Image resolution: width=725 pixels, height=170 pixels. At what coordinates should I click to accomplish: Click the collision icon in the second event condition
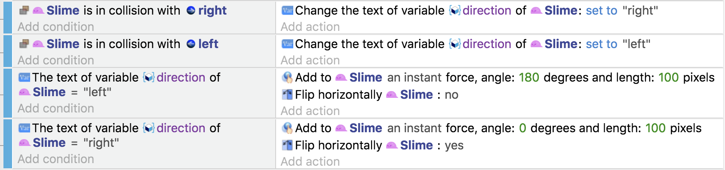pyautogui.click(x=24, y=44)
